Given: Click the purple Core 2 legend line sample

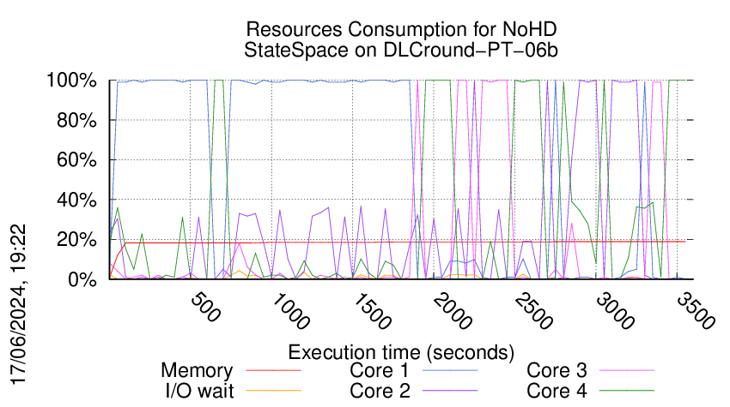Looking at the screenshot, I should point(450,391).
